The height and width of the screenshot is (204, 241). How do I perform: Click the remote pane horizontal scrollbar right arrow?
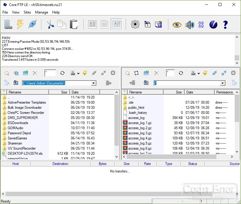coord(232,157)
